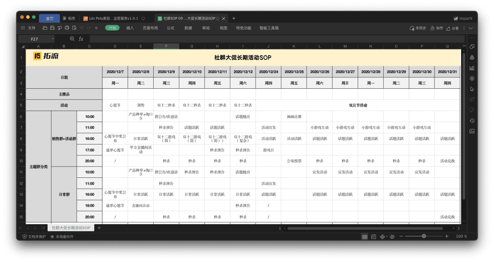Click the undo arrow icon
Viewport: 494px width, 262px height.
(82, 28)
